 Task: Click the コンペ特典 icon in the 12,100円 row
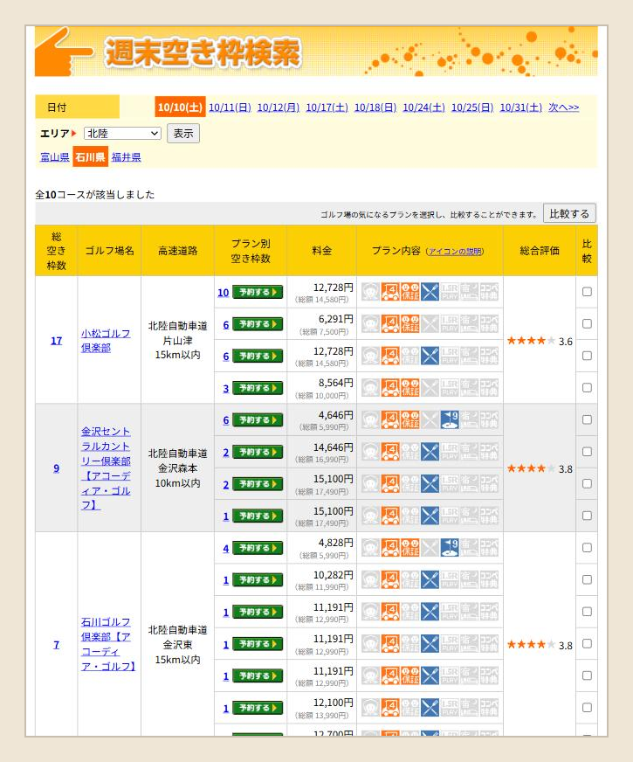coord(489,708)
